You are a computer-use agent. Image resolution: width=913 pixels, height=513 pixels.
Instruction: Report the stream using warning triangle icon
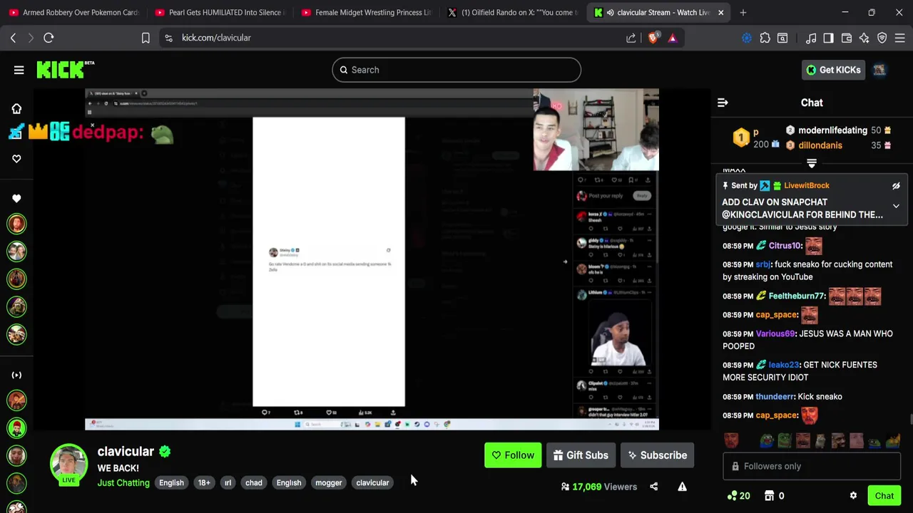pos(682,487)
